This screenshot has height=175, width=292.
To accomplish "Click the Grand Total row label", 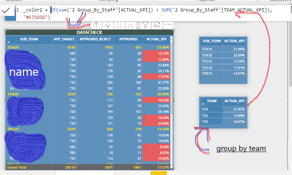I will pos(17,167).
